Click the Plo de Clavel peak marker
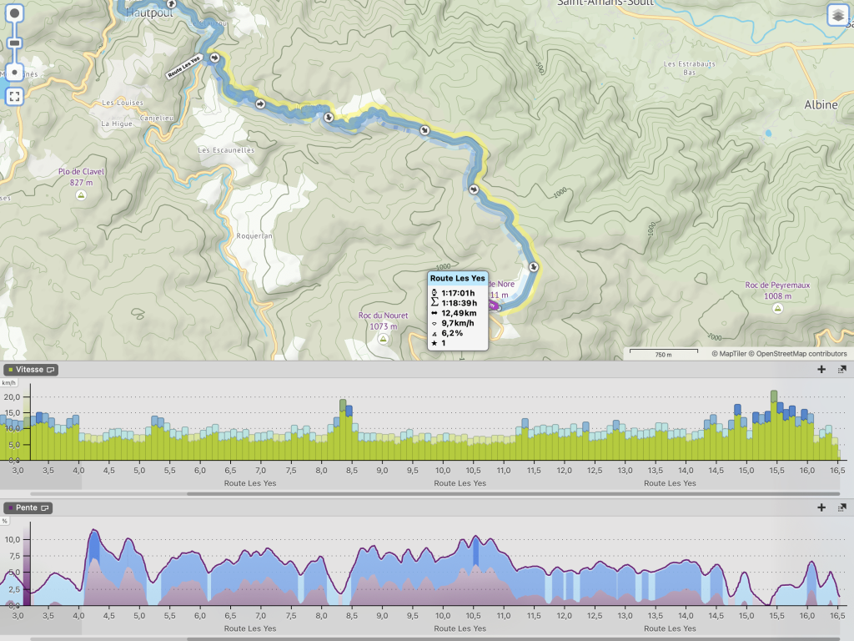This screenshot has width=854, height=641. [81, 195]
